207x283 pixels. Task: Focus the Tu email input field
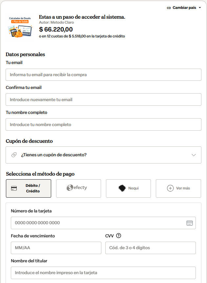click(103, 75)
